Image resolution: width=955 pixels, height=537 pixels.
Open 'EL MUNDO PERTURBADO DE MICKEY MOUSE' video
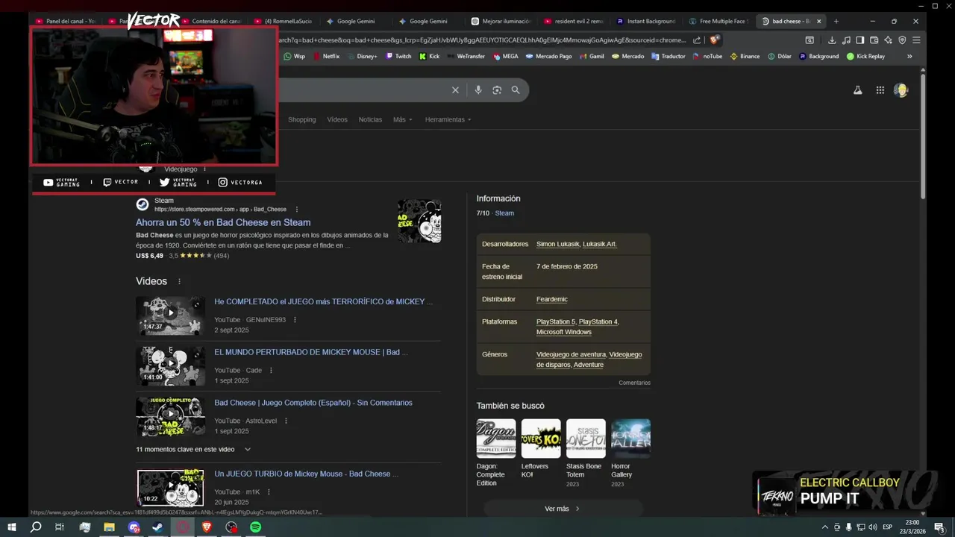tap(311, 352)
